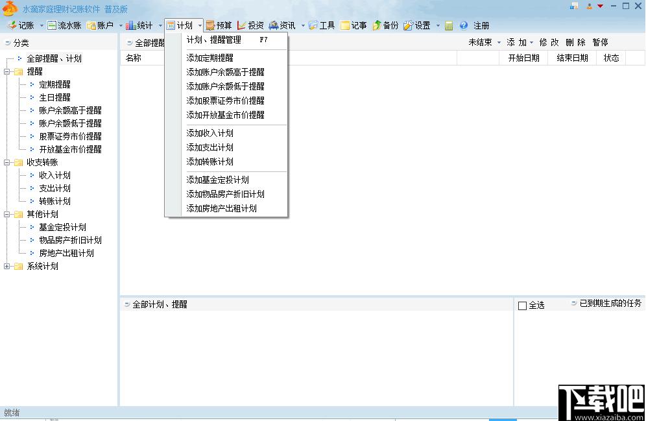
Task: Sort by the 结束日期 column header
Action: pos(572,58)
